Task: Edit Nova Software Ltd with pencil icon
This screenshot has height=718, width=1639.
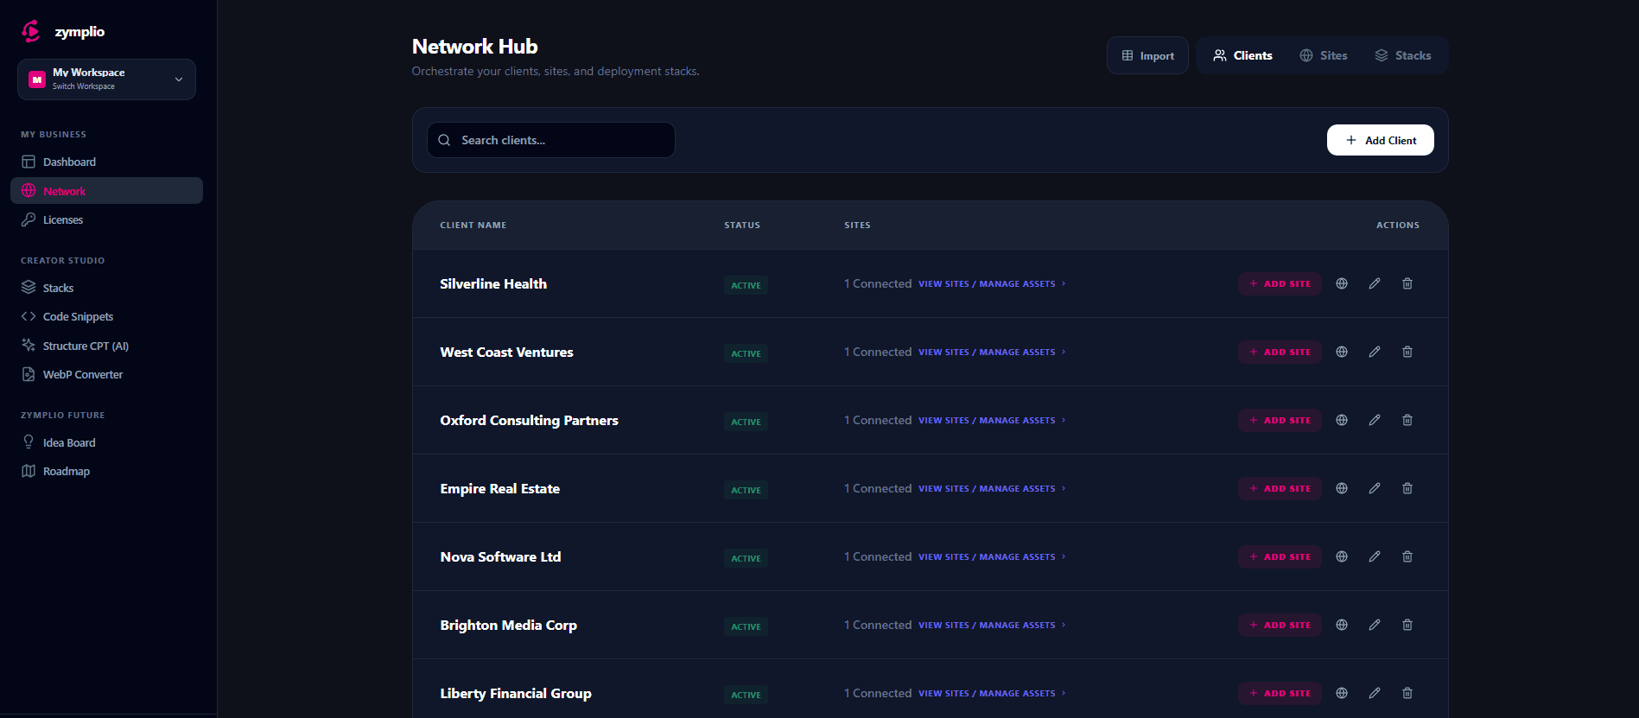Action: click(x=1375, y=556)
